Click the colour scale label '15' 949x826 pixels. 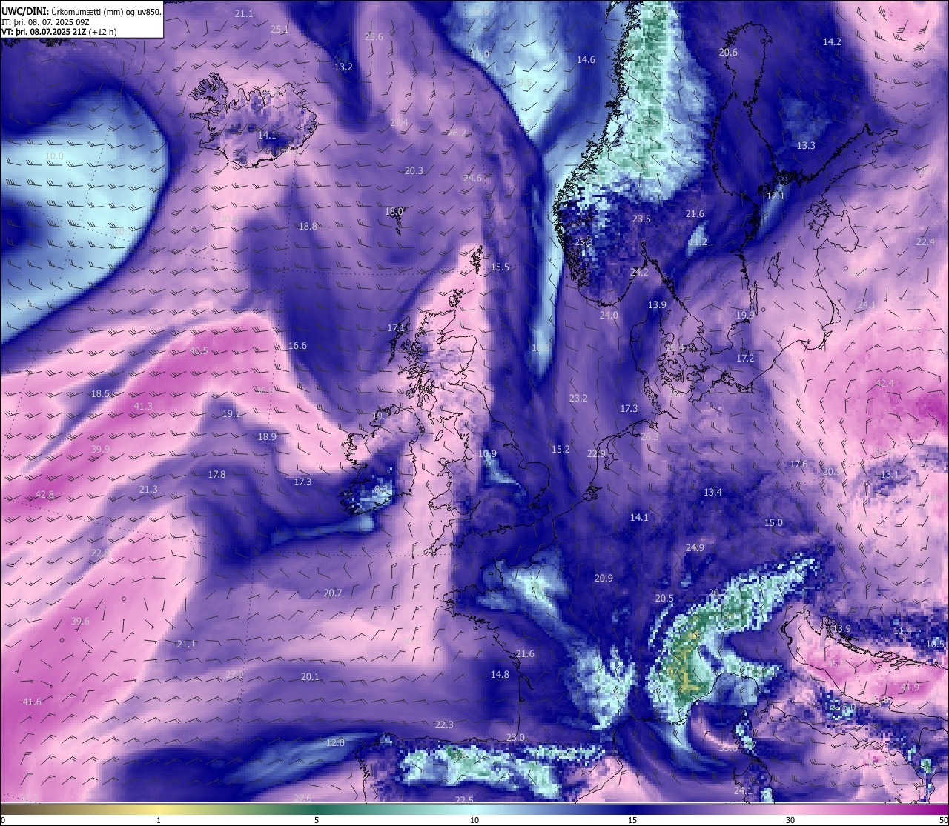632,820
